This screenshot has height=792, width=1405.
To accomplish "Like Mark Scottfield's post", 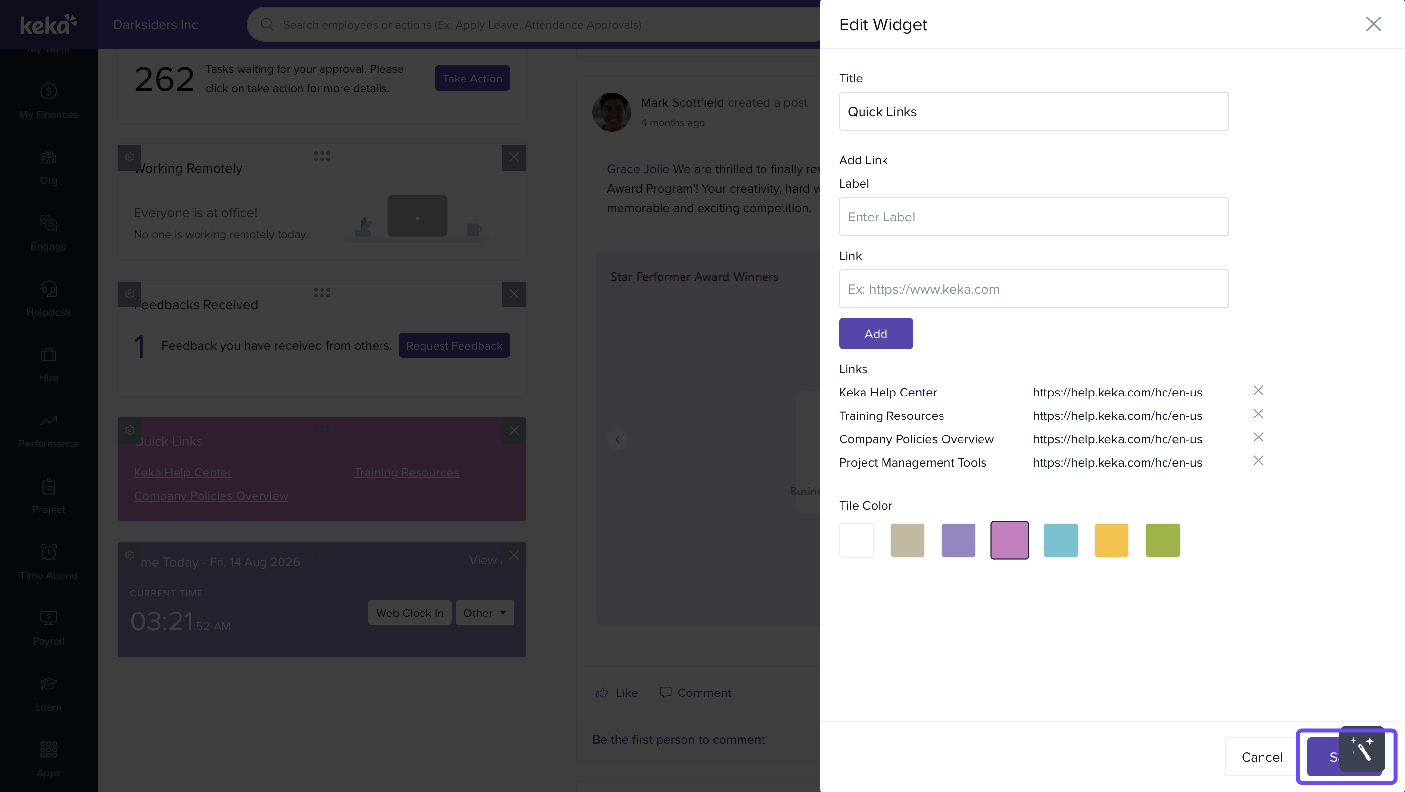I will point(617,693).
